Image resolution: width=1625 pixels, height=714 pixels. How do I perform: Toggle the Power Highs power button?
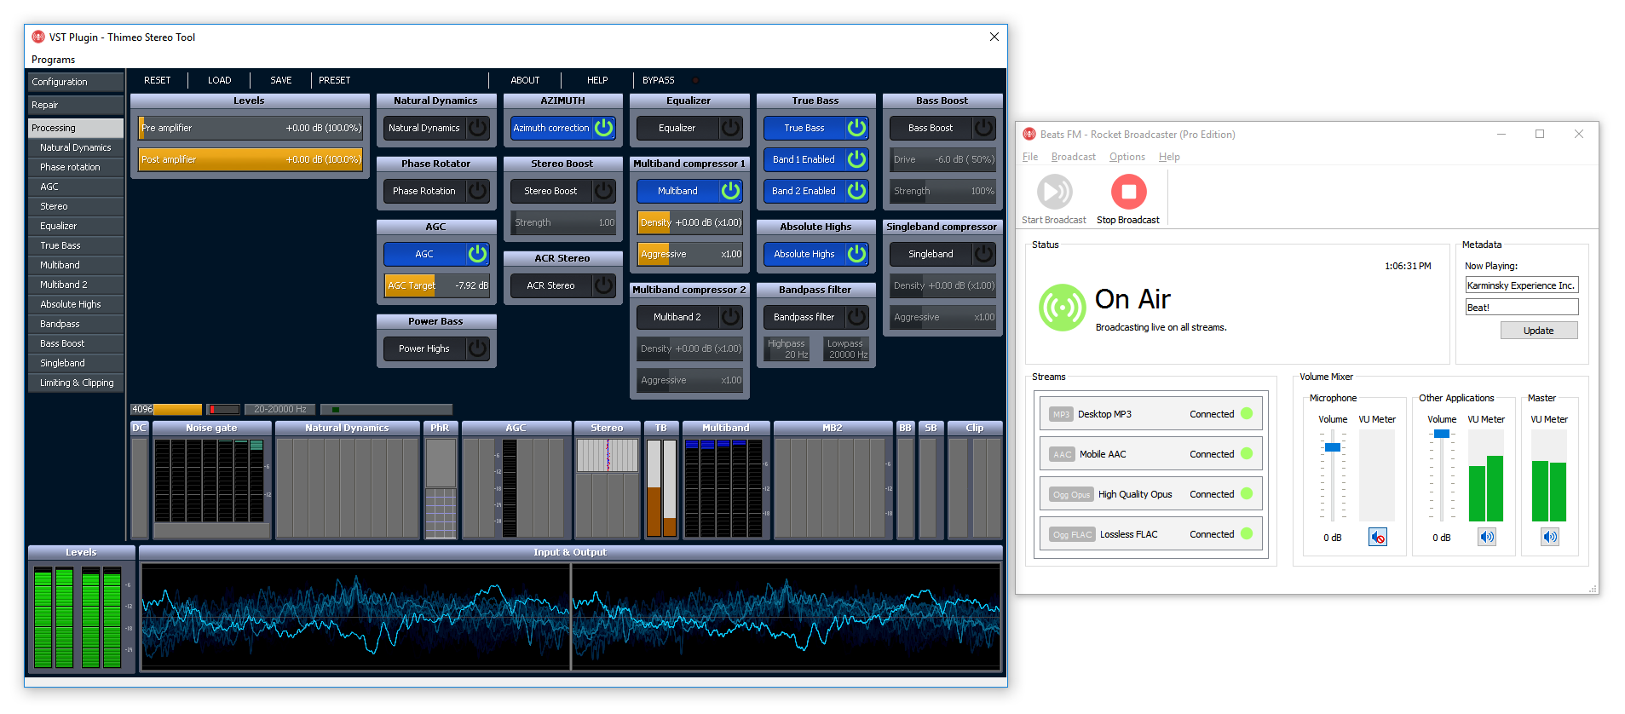pos(478,348)
